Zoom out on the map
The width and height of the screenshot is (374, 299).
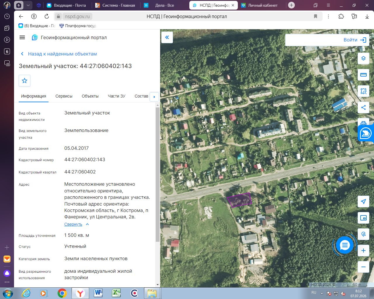tap(363, 267)
